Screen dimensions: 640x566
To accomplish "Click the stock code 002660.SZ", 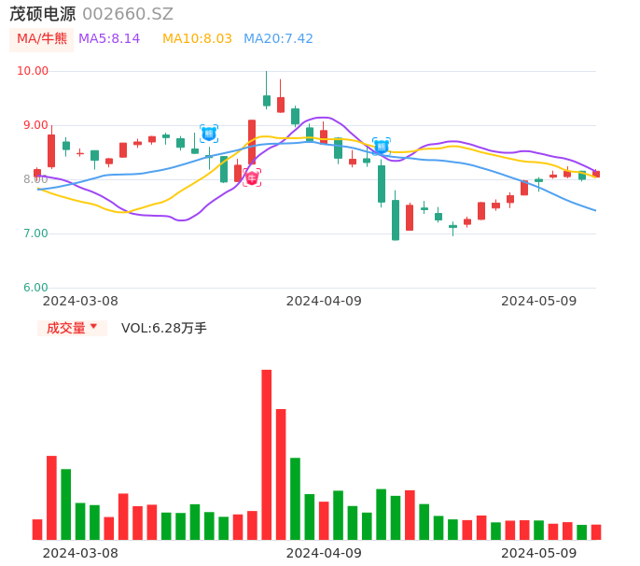I will tap(128, 14).
